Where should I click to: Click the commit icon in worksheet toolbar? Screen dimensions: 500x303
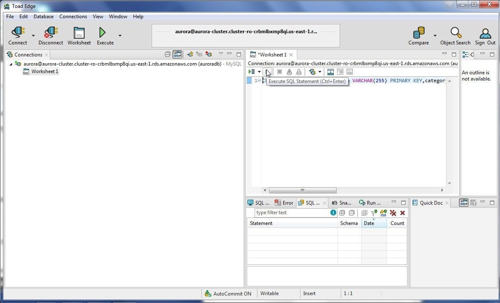pos(289,72)
